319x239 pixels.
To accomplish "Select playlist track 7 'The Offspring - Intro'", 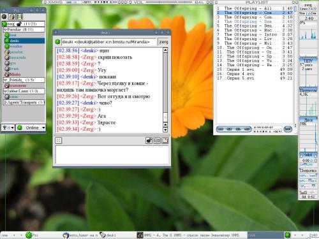I will coord(255,34).
